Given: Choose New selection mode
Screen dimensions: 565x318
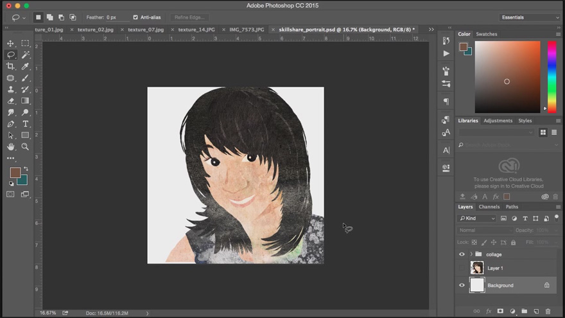Looking at the screenshot, I should [38, 17].
